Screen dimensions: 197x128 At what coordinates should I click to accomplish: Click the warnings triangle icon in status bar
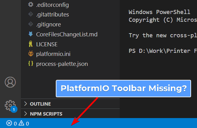pos(22,123)
